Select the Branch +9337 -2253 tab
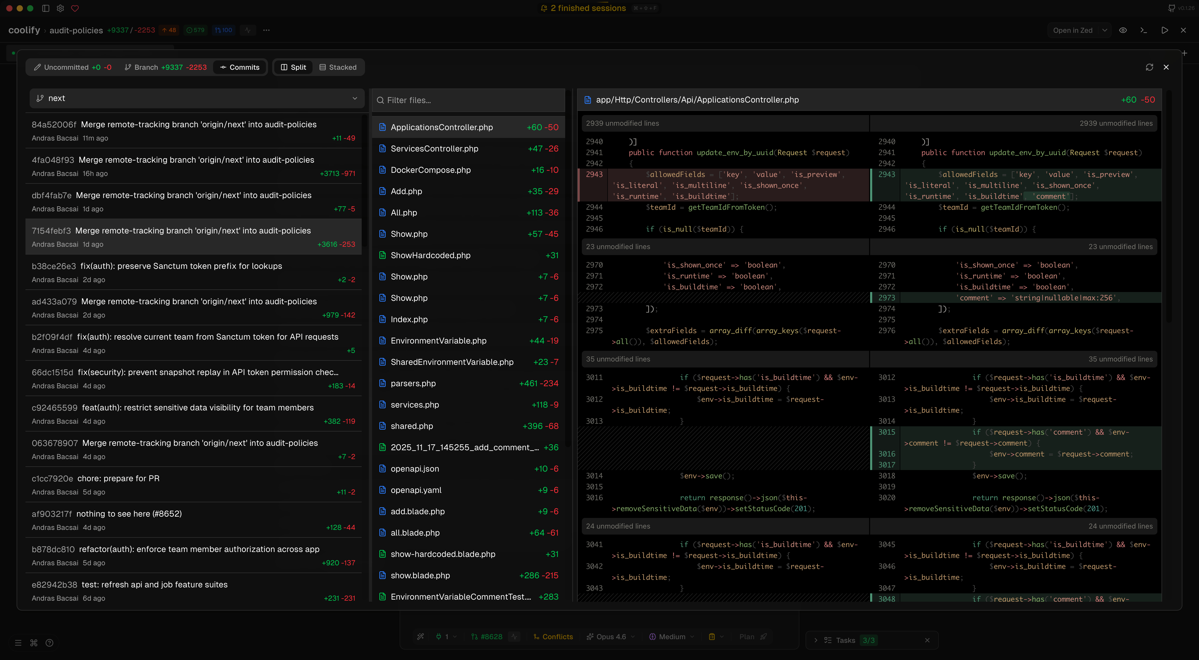1199x660 pixels. tap(166, 67)
